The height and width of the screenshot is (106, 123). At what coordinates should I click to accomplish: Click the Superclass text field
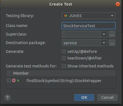[x=81, y=34]
